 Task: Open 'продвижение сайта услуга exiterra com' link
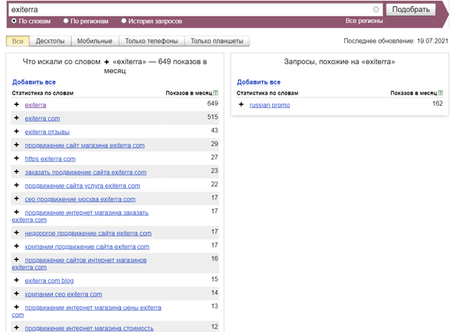[83, 186]
